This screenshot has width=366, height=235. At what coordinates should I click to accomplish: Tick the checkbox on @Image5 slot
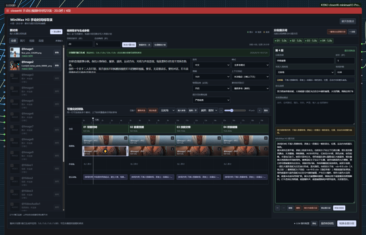[x=12, y=101]
